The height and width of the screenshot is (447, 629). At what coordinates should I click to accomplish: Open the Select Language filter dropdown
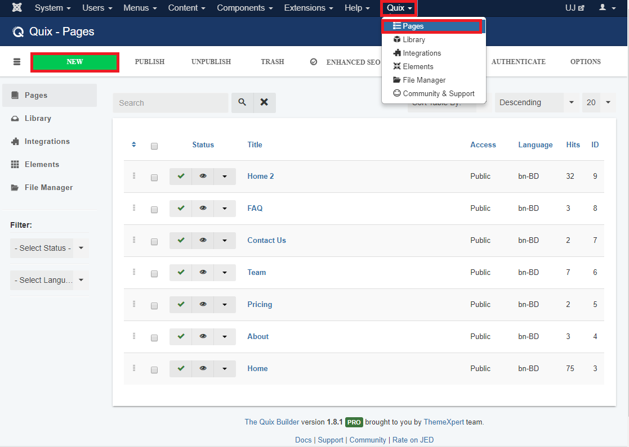[50, 280]
